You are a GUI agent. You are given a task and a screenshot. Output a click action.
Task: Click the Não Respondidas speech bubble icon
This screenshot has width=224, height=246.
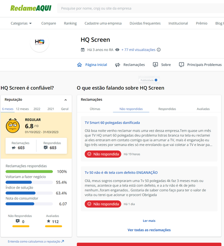(17, 221)
